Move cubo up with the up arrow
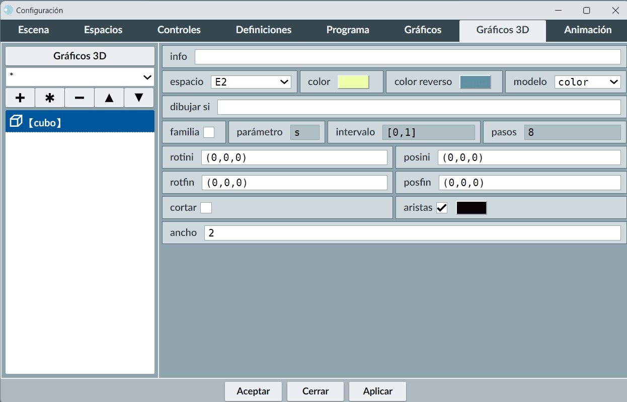This screenshot has height=402, width=627. pos(109,98)
